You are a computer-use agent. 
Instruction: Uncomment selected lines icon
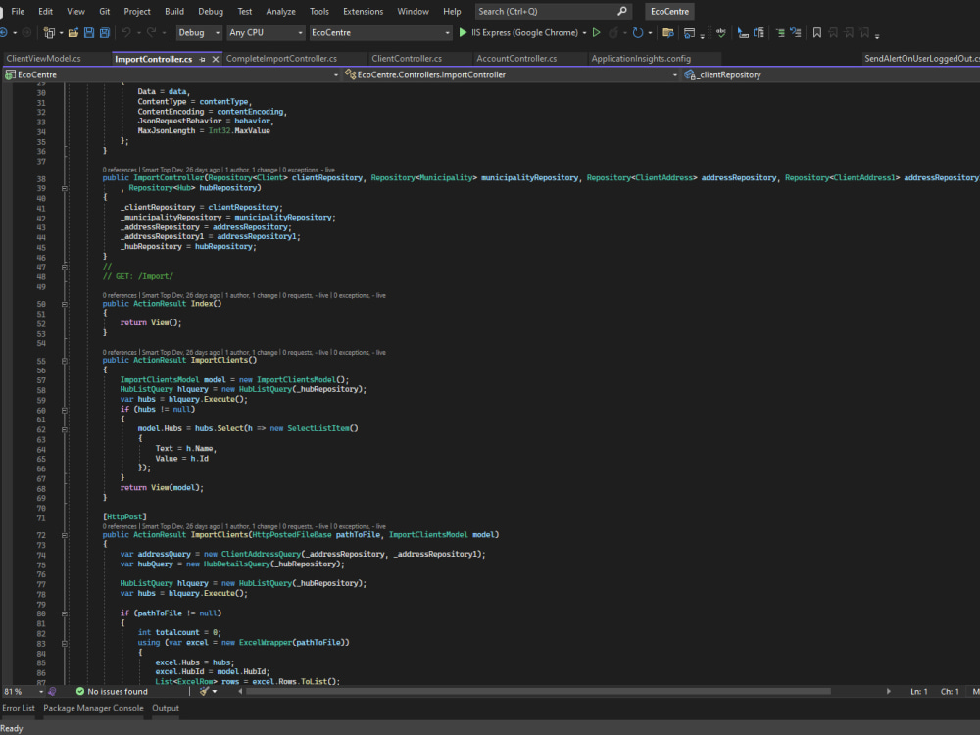[x=795, y=32]
